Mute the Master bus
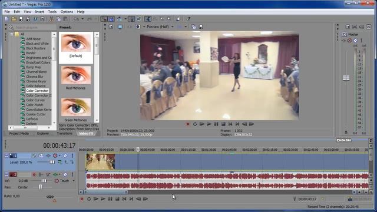 pyautogui.click(x=355, y=41)
